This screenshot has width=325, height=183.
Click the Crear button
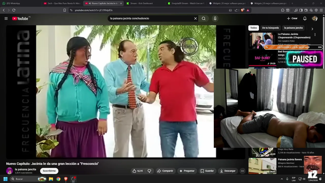click(292, 19)
